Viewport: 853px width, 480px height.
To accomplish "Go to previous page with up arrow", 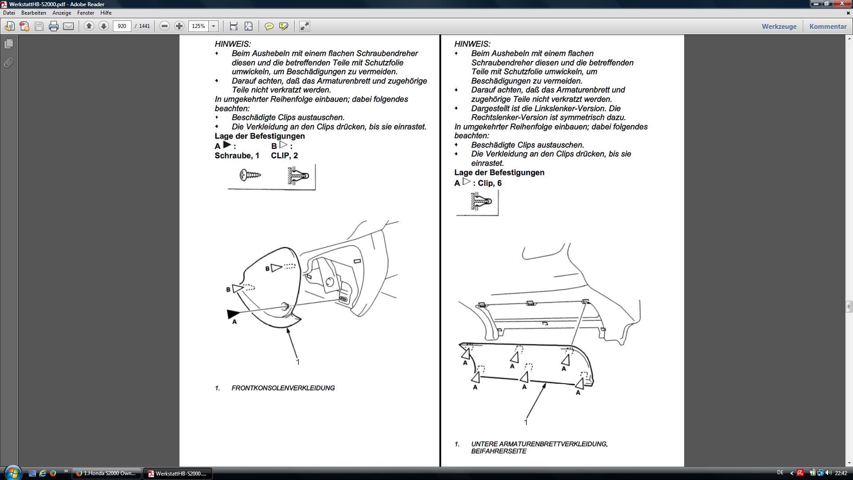I will 89,26.
